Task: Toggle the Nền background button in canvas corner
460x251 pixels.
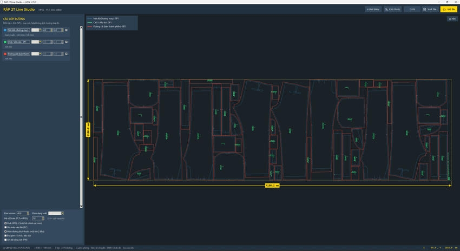Action: click(452, 19)
